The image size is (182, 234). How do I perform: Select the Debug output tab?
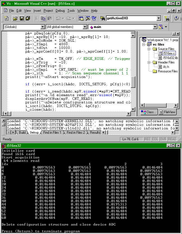coord(34,132)
